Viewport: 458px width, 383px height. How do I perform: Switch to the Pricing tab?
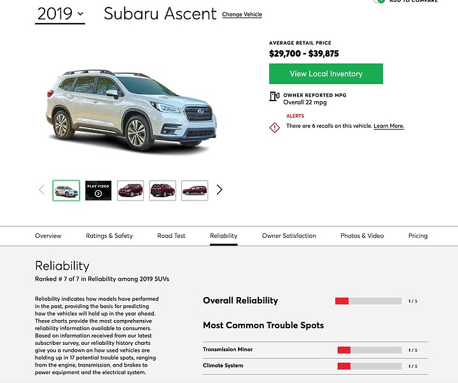(418, 235)
